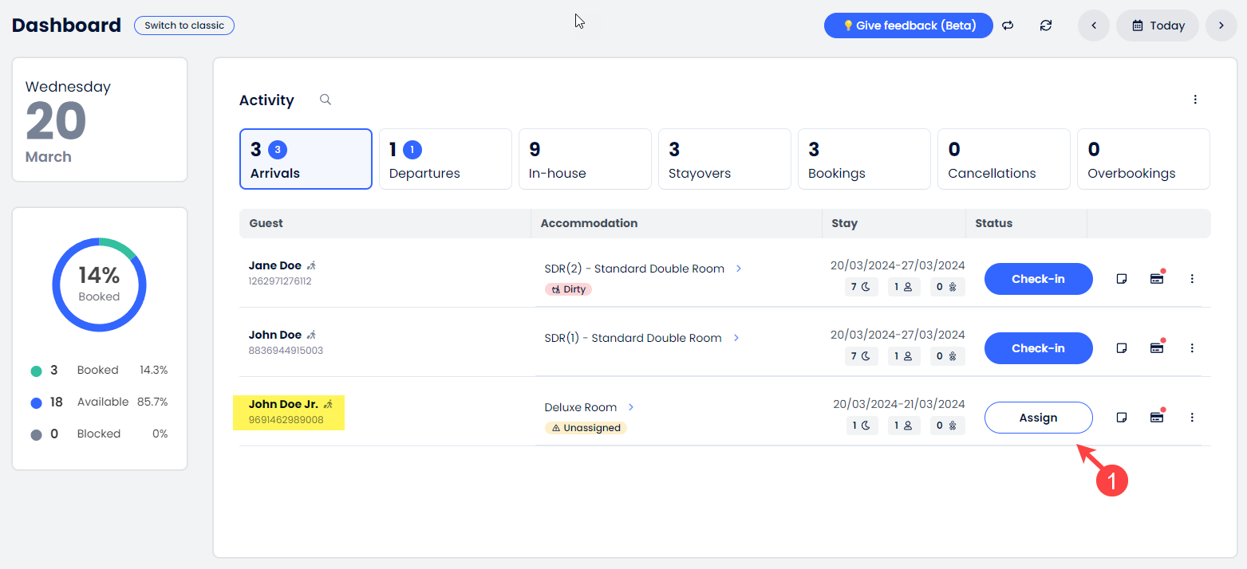Click the notes icon on John Doe Jr.'s row
This screenshot has height=569, width=1247.
(1122, 417)
